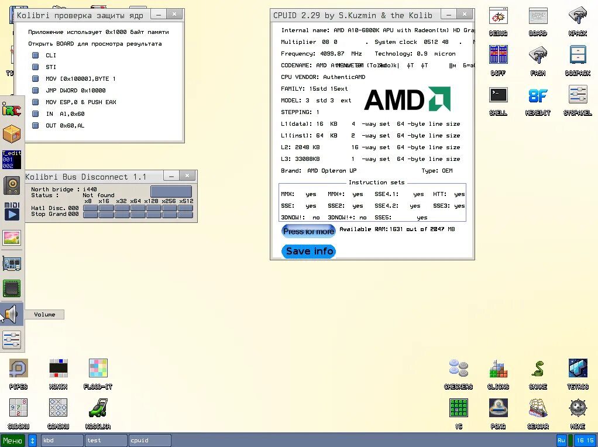Open the green chip dock icon
The height and width of the screenshot is (447, 598).
[x=12, y=288]
